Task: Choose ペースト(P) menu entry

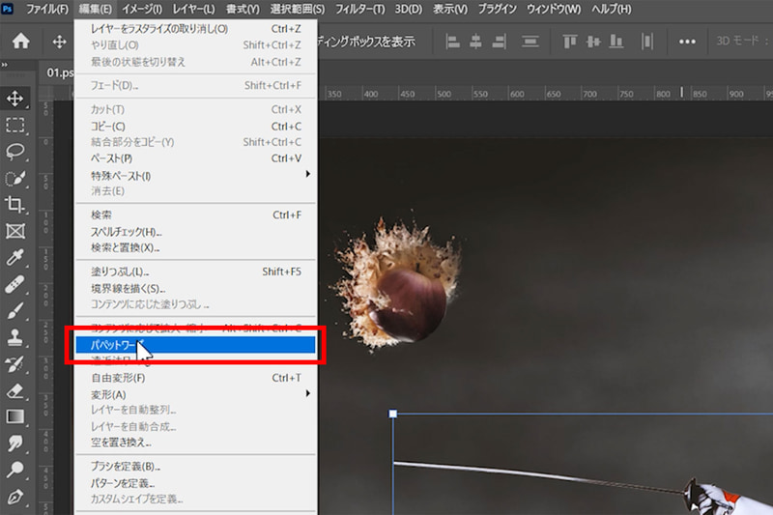Action: 195,158
